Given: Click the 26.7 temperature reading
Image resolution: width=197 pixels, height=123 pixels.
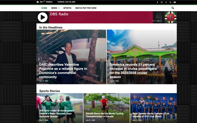Looking at the screenshot, I should tap(42, 2).
